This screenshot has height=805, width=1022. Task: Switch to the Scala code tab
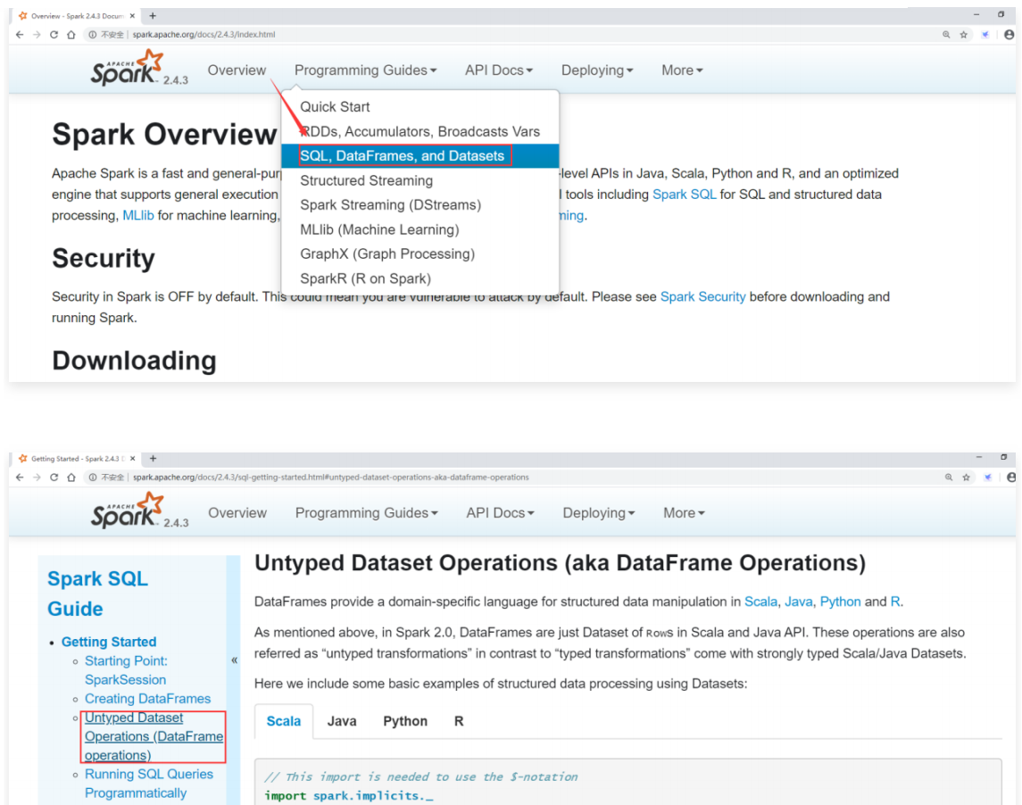[x=284, y=722]
